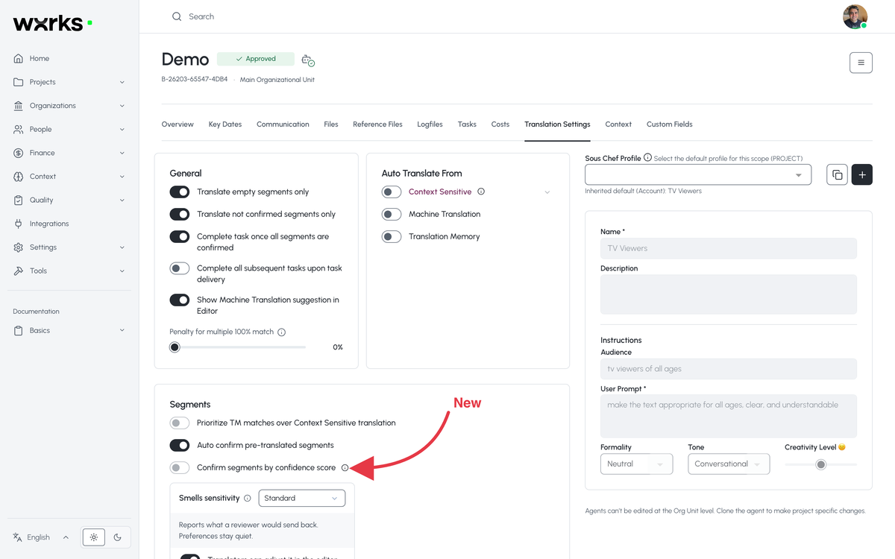Click info icon for Penalty for multiple 100% match
895x559 pixels.
(281, 332)
